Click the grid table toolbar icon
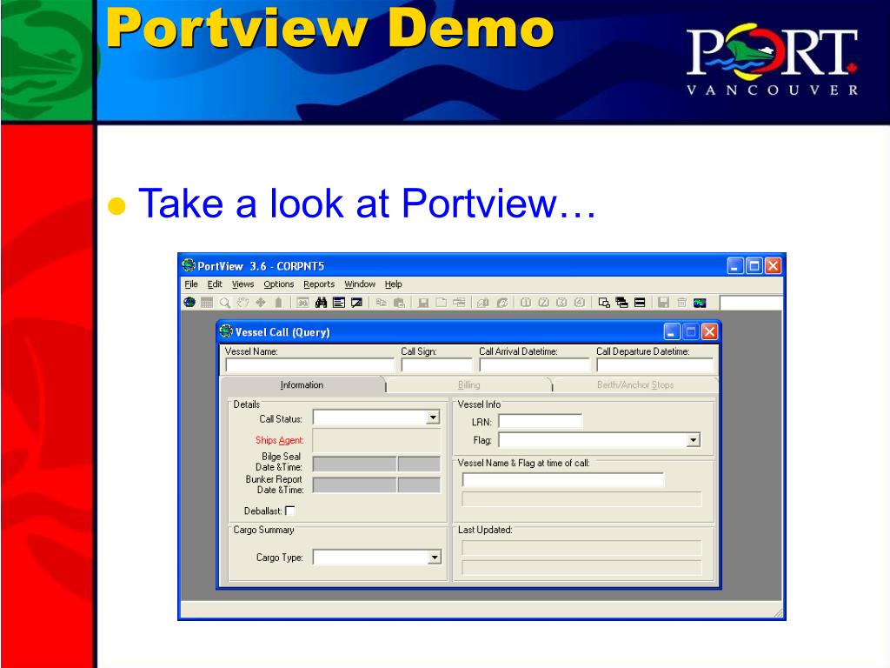890x668 pixels. 207,303
